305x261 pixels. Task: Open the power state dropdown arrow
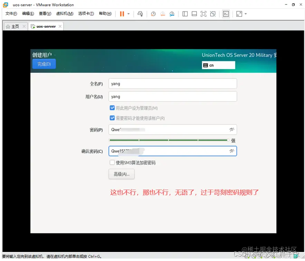(128, 14)
